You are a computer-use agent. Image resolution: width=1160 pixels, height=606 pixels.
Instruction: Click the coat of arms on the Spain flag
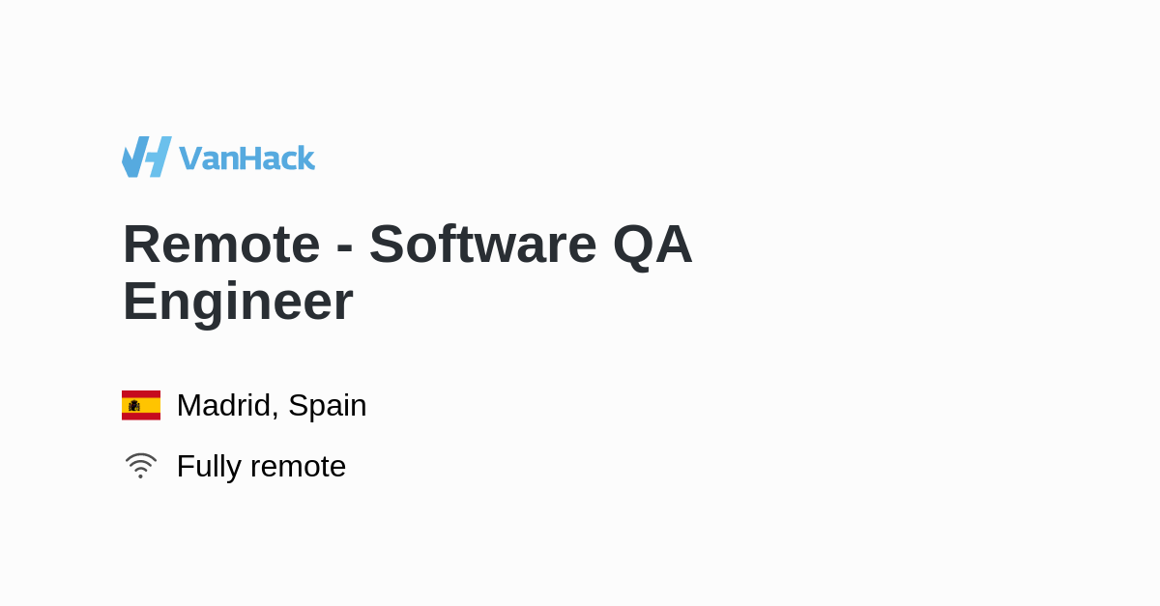134,406
